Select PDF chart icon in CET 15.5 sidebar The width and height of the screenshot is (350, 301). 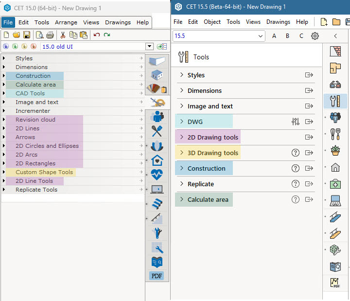pos(335,283)
